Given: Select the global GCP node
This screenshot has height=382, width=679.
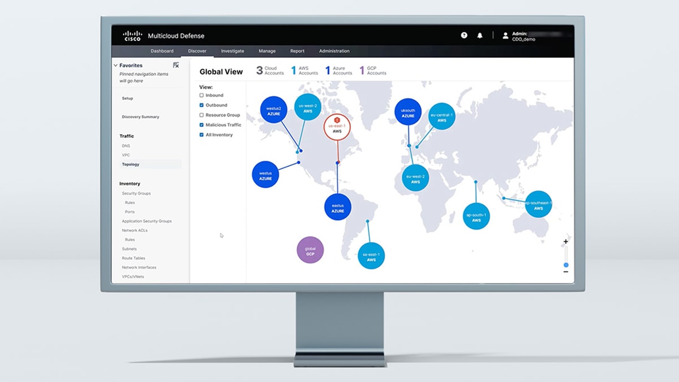Looking at the screenshot, I should (x=311, y=251).
